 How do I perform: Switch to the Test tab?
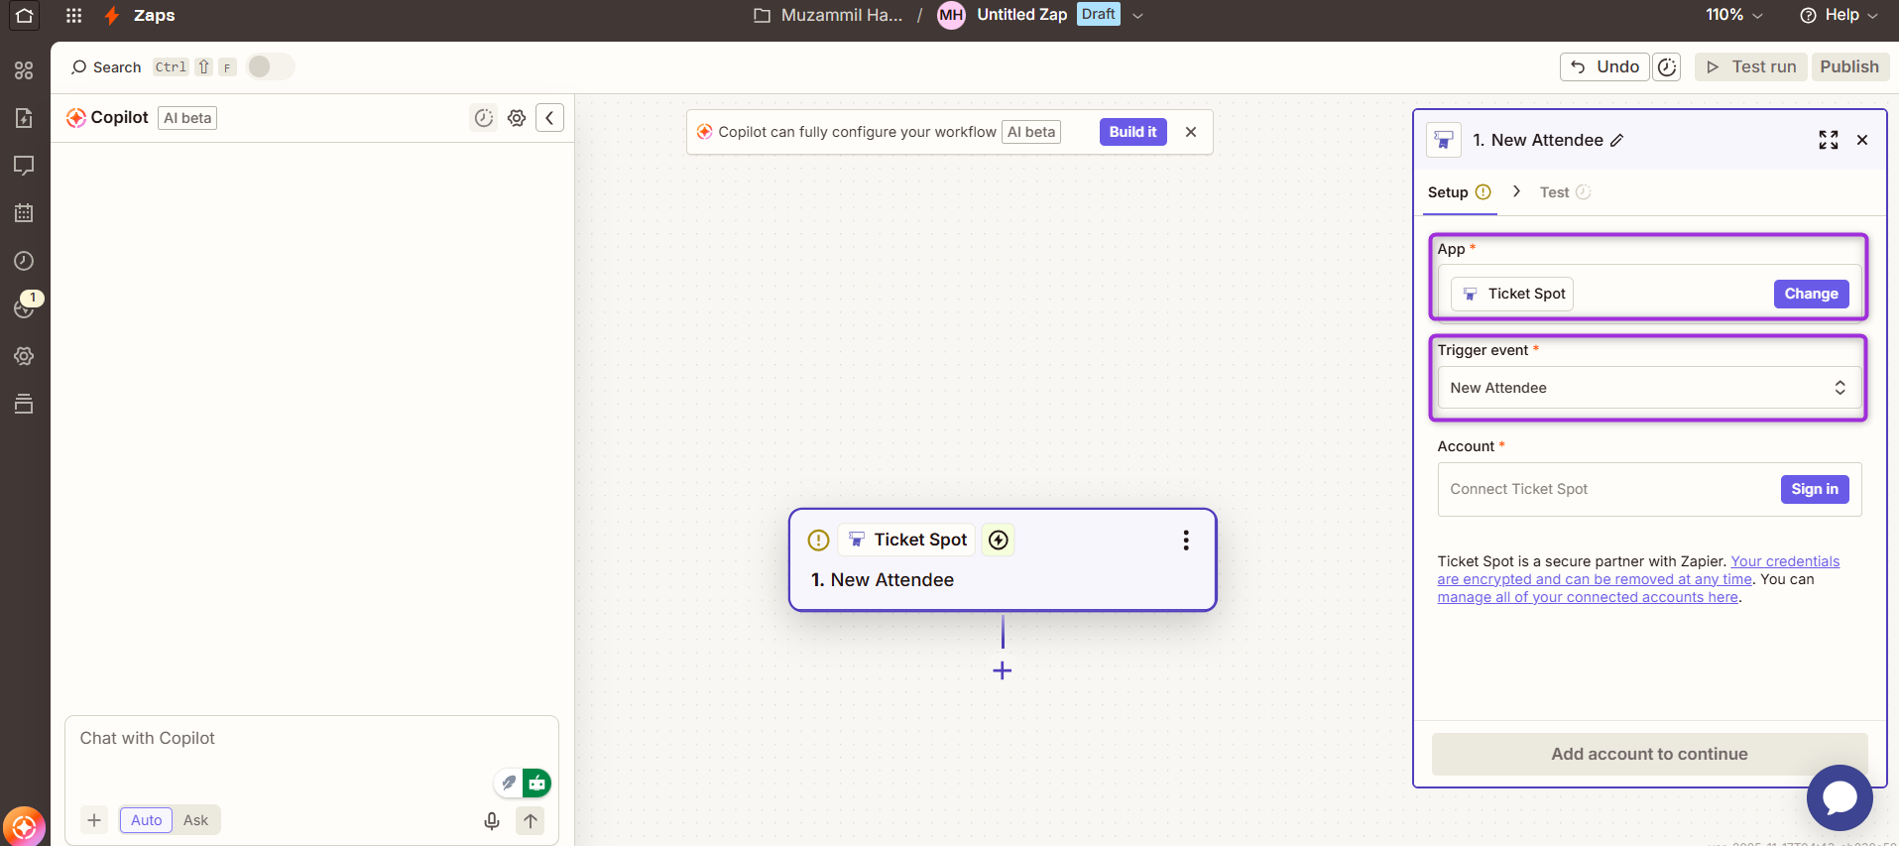1565,192
